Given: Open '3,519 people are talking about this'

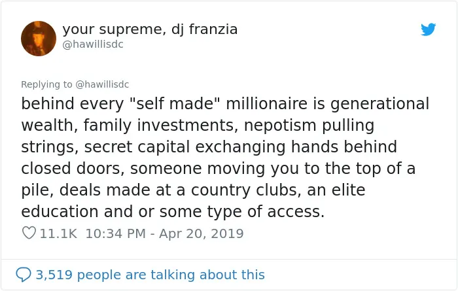Looking at the screenshot, I should pyautogui.click(x=150, y=275).
